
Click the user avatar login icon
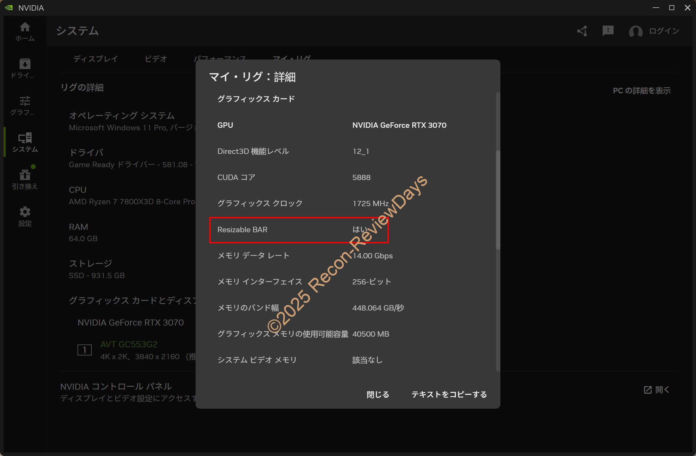[x=636, y=31]
